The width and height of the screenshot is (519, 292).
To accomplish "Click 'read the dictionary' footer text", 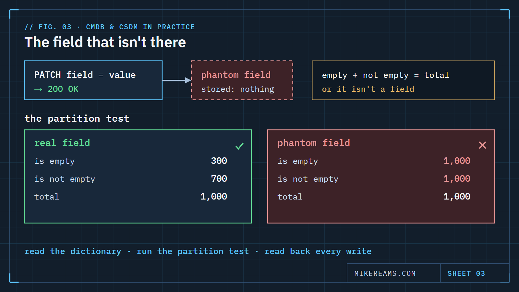I will point(73,251).
